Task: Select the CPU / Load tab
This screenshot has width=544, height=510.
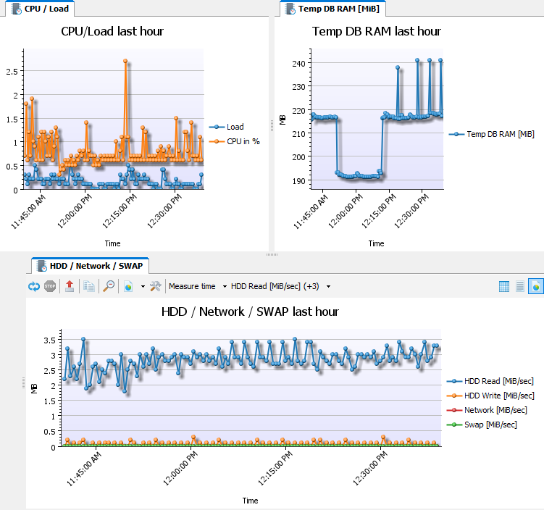Action: [41, 9]
